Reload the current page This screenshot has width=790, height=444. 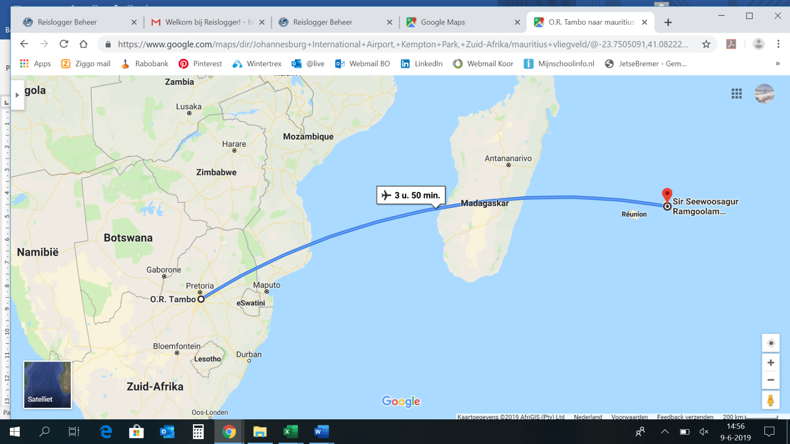64,44
